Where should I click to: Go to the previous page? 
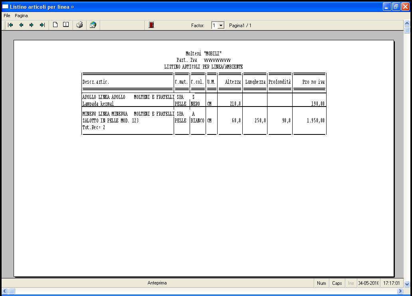pos(21,25)
